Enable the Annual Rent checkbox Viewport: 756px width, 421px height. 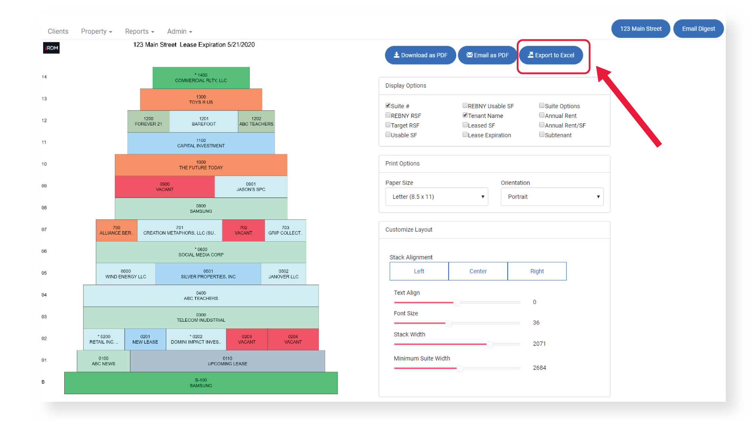tap(542, 115)
